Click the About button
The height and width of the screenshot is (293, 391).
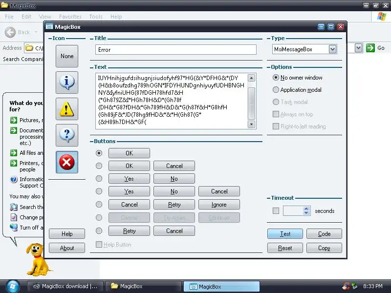(67, 248)
